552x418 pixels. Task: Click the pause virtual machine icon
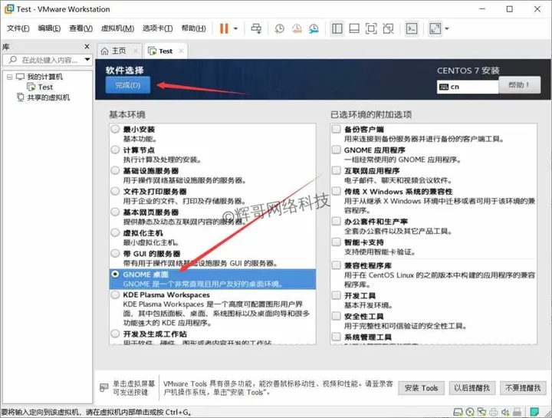pos(224,28)
